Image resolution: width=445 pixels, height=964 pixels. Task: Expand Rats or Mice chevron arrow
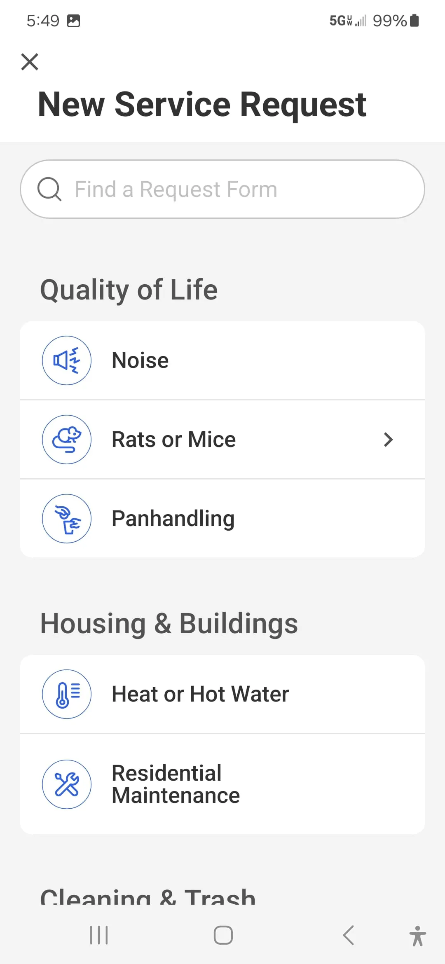pyautogui.click(x=388, y=440)
